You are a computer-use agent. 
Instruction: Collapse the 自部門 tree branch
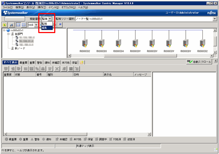[8, 34]
